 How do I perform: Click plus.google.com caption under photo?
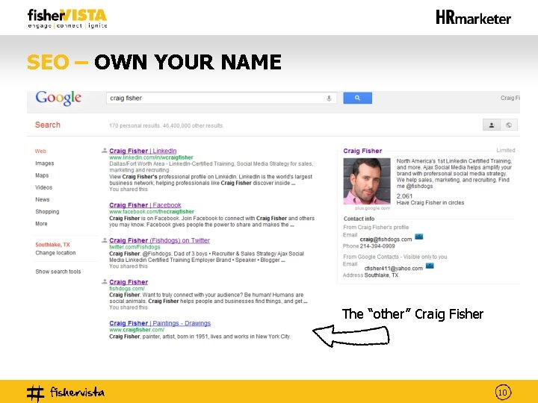(372, 208)
